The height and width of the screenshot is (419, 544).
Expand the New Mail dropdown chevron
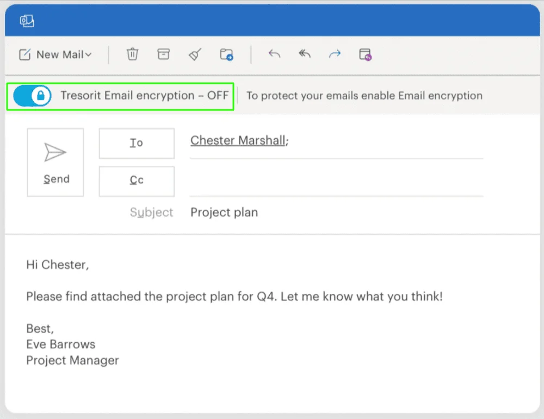pyautogui.click(x=89, y=54)
